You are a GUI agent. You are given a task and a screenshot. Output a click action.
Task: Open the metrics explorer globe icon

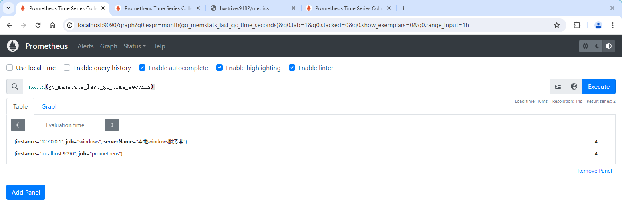coord(574,86)
